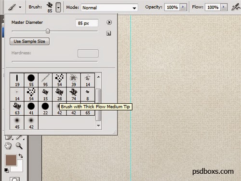
Task: Select the size 63 bristle brush
Action: pyautogui.click(x=17, y=109)
